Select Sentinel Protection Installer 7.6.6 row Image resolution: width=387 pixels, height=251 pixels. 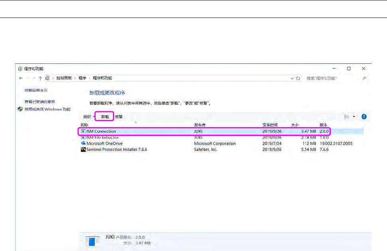(222, 149)
